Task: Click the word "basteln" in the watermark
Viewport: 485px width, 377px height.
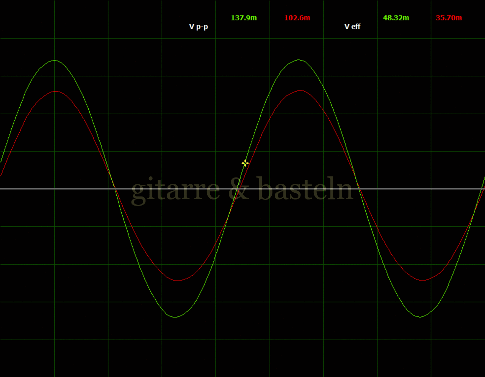Action: [x=305, y=189]
